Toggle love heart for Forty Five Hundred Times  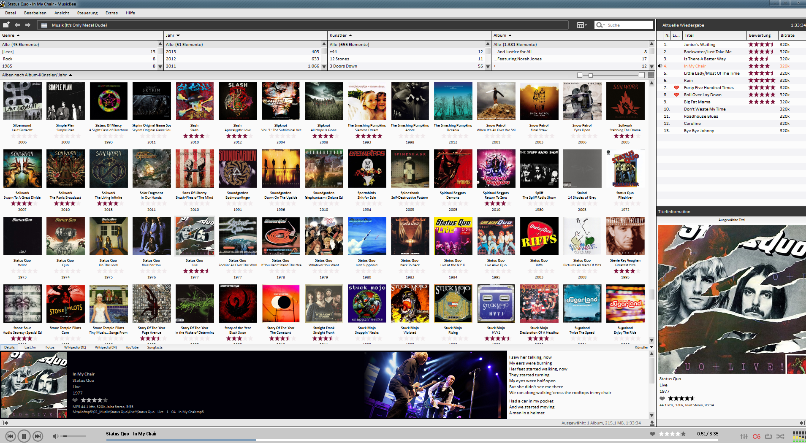pyautogui.click(x=676, y=88)
